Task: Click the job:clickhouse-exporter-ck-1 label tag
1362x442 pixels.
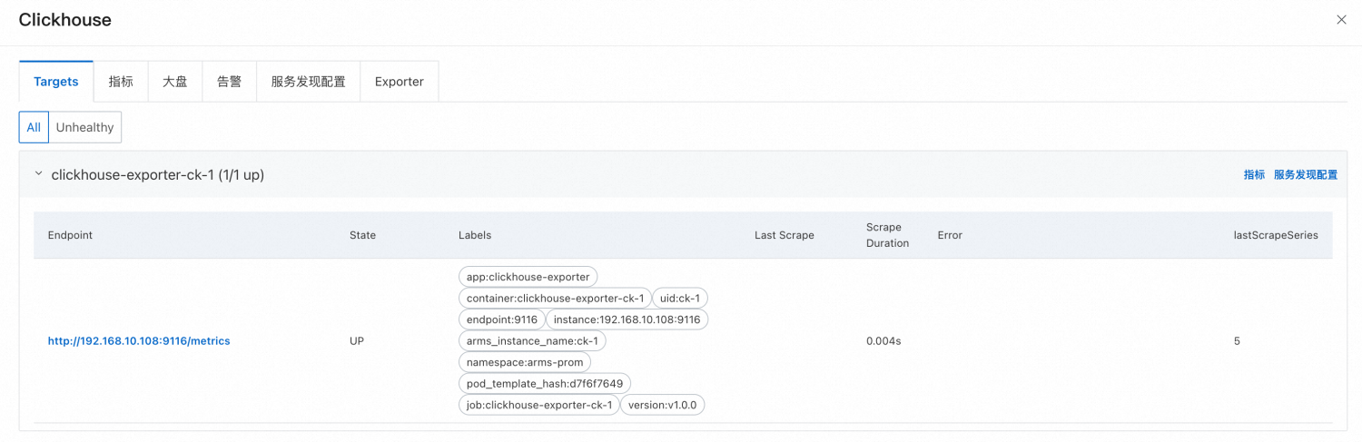Action: pos(539,405)
